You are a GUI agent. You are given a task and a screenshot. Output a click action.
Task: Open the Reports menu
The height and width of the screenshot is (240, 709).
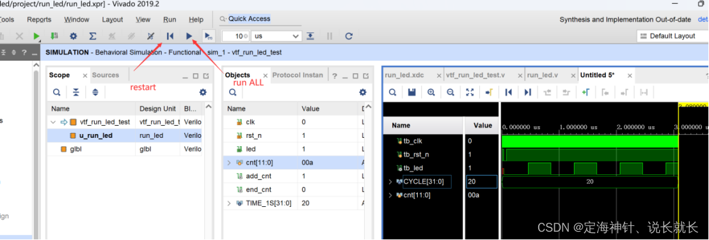coord(39,19)
